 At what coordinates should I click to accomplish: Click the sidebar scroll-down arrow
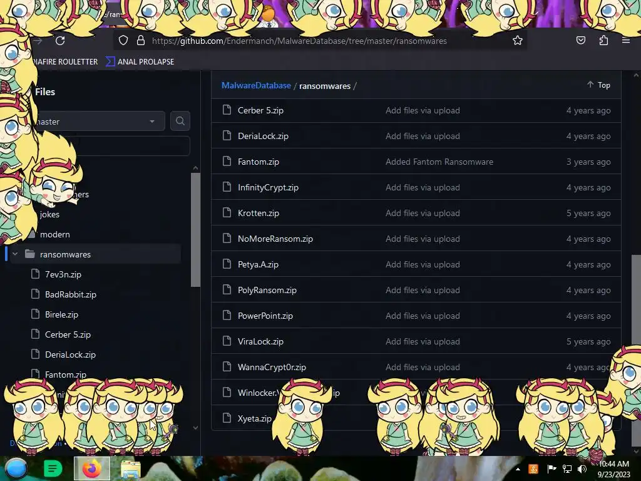click(195, 427)
